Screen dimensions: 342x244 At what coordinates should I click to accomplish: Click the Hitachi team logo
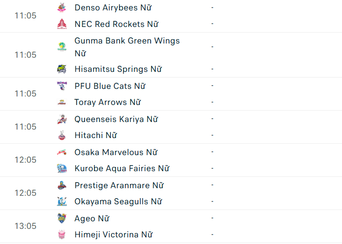click(62, 136)
